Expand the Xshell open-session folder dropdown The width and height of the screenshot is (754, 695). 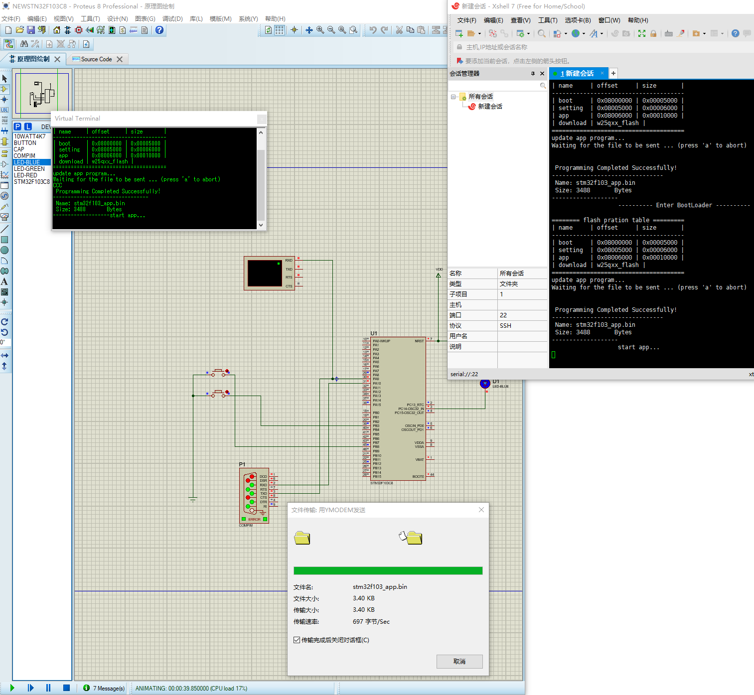click(x=480, y=34)
